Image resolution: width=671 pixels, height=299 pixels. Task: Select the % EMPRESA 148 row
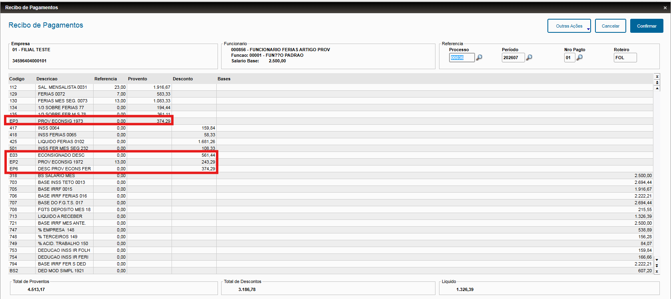(331, 230)
